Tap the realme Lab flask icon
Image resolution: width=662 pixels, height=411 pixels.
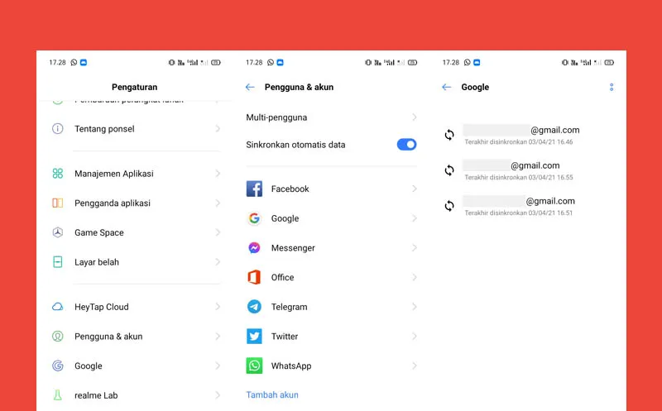(58, 395)
